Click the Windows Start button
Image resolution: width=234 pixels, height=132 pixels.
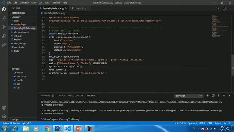[x=4, y=129]
